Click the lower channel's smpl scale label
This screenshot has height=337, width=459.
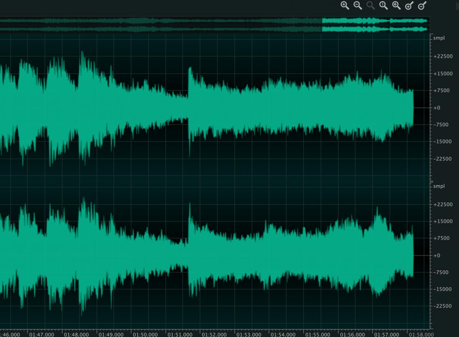pos(439,186)
